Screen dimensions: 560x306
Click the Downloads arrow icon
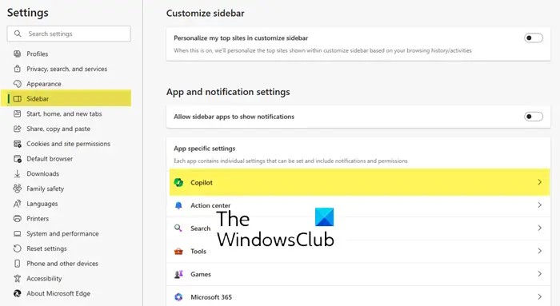click(17, 173)
